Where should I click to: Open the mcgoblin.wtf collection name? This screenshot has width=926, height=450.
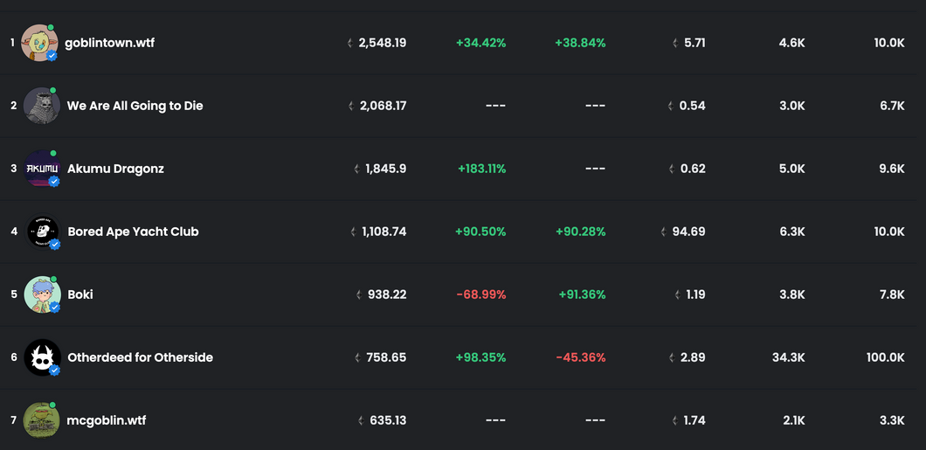[x=107, y=420]
